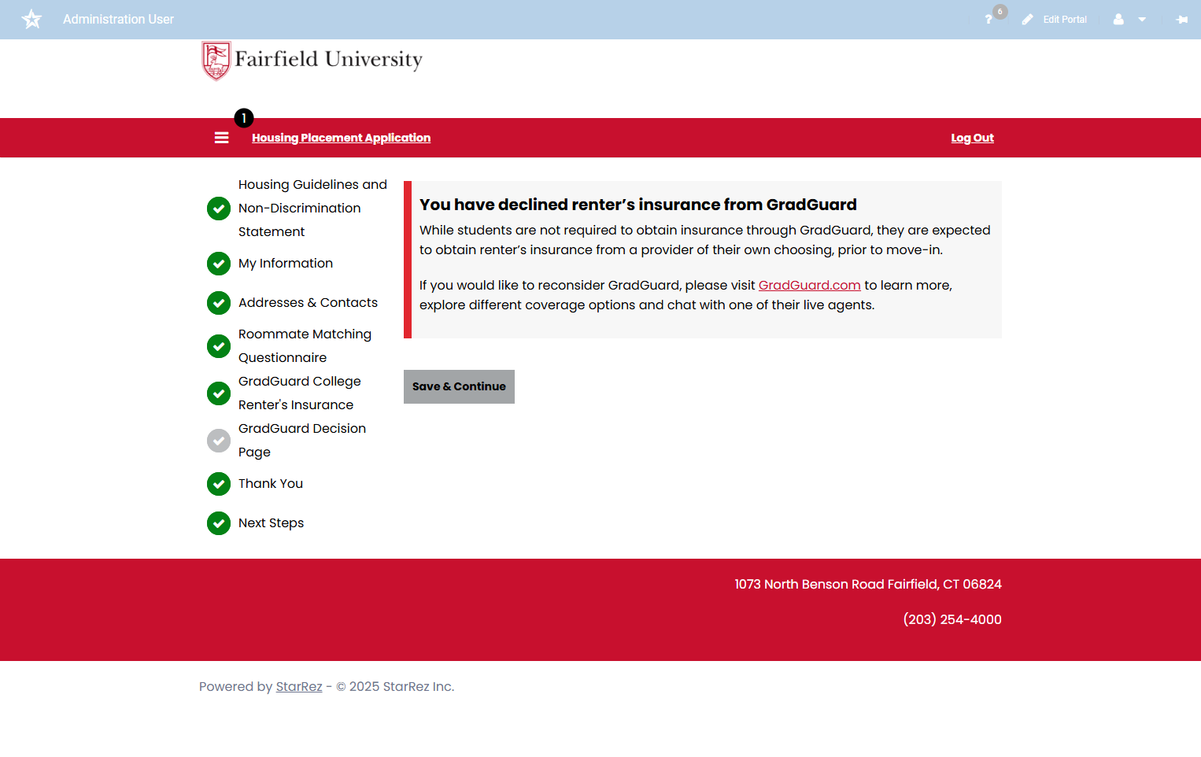Click the pin icon in top bar

click(x=1181, y=20)
